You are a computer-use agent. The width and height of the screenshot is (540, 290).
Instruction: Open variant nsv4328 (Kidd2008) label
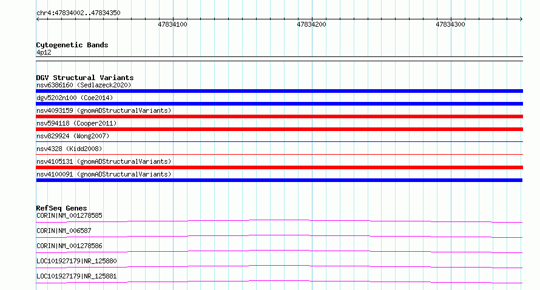(x=69, y=149)
